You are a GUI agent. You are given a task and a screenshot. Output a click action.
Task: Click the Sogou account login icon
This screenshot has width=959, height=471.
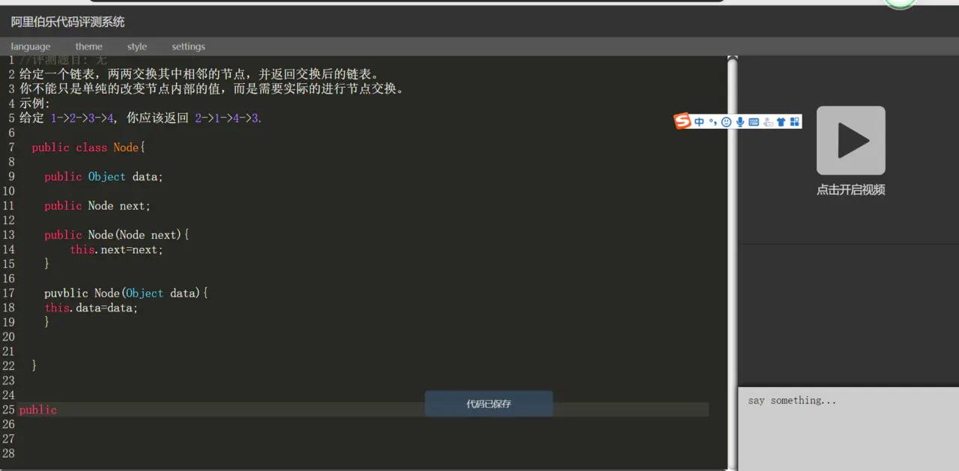point(768,122)
